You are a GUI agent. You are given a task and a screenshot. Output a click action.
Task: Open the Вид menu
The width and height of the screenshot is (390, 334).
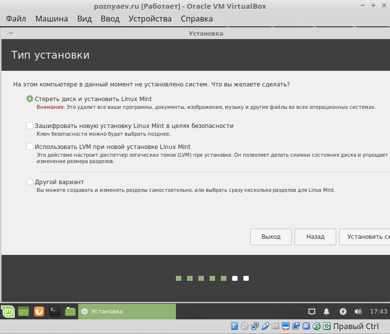pos(85,19)
